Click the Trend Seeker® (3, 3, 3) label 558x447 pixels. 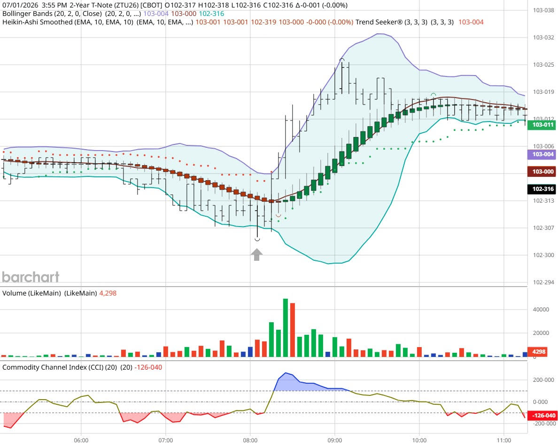[391, 22]
